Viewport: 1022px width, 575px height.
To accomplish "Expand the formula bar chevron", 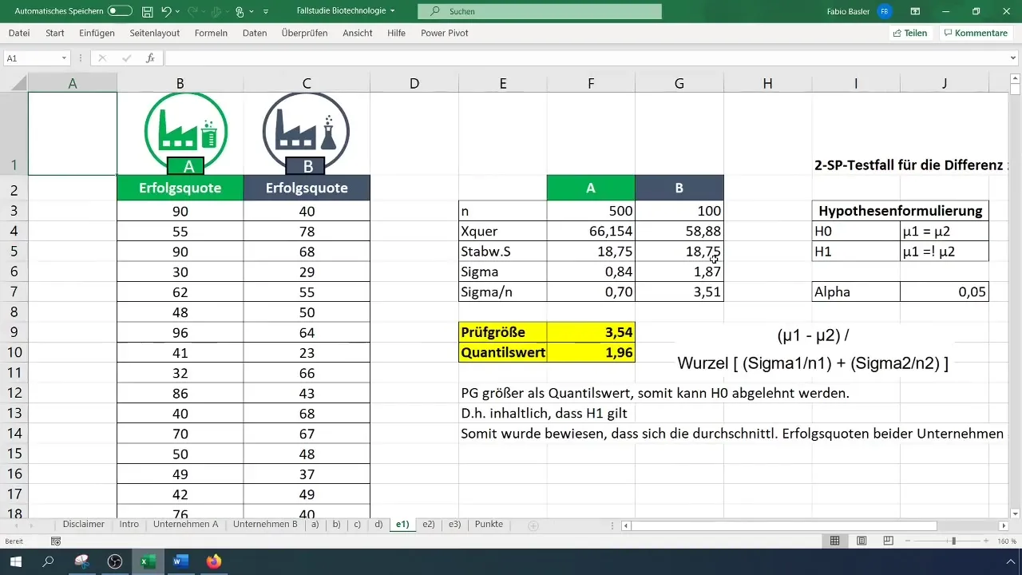I will (1013, 58).
